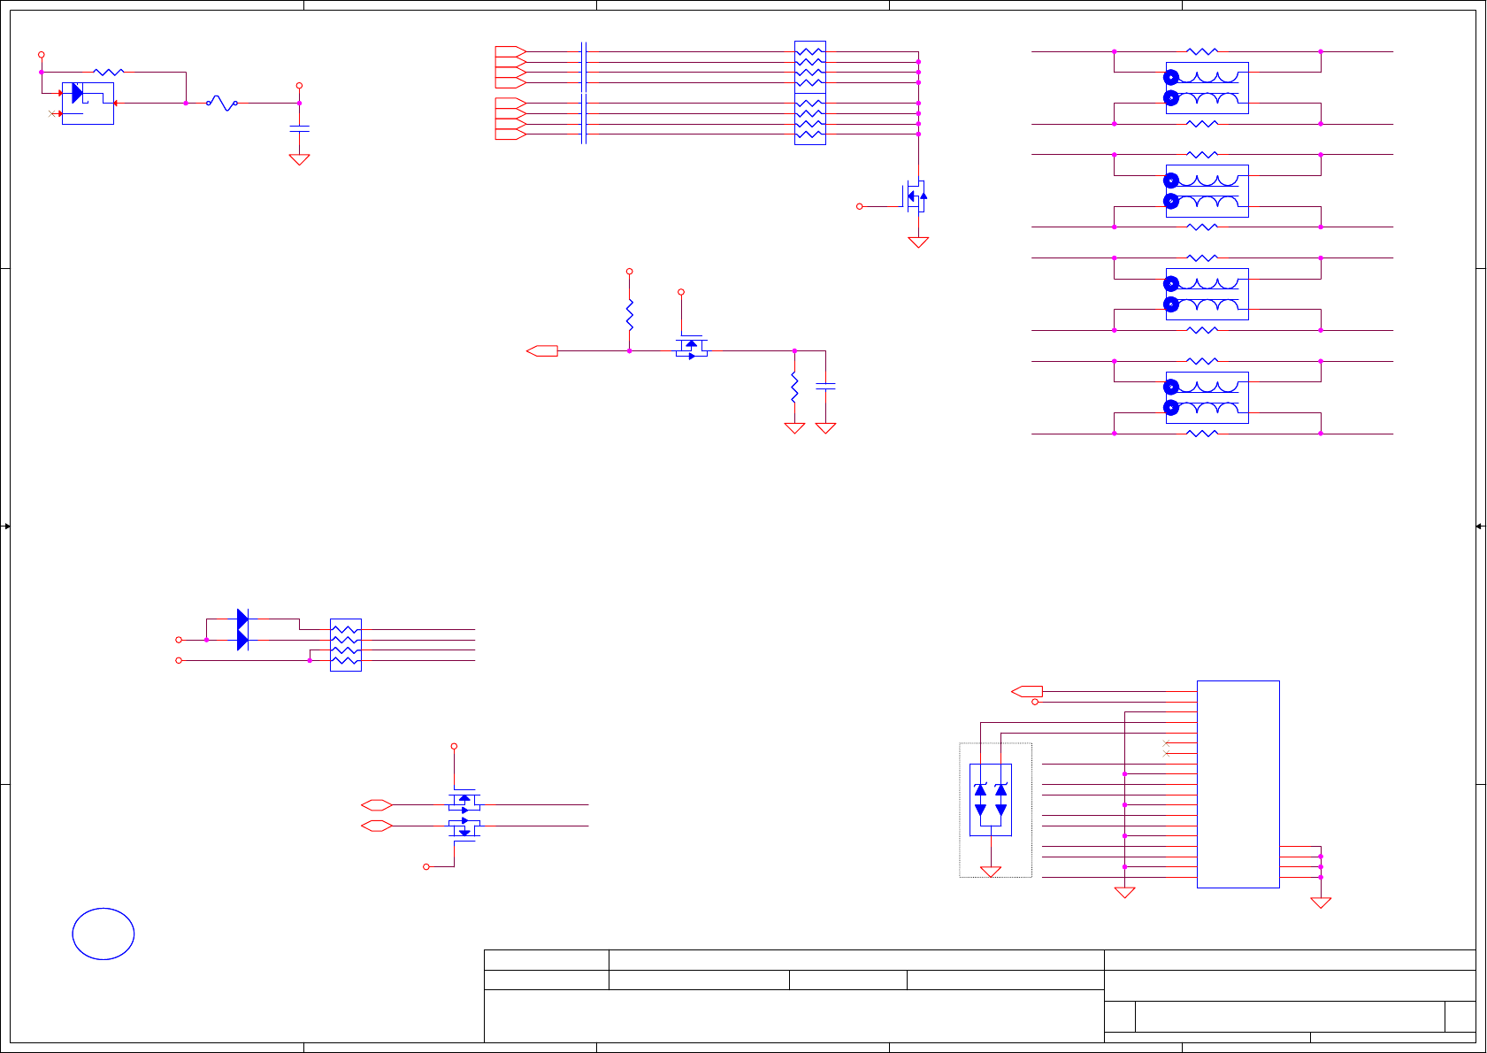1487x1053 pixels.
Task: Click the MOSFET in the middle circuit
Action: [x=692, y=347]
